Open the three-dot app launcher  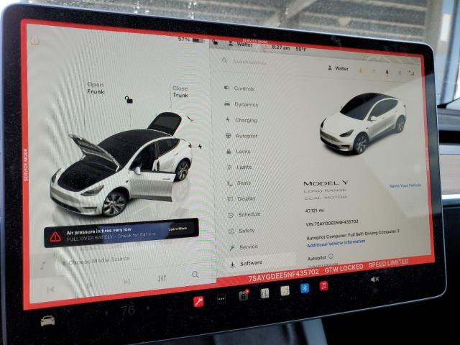[221, 298]
